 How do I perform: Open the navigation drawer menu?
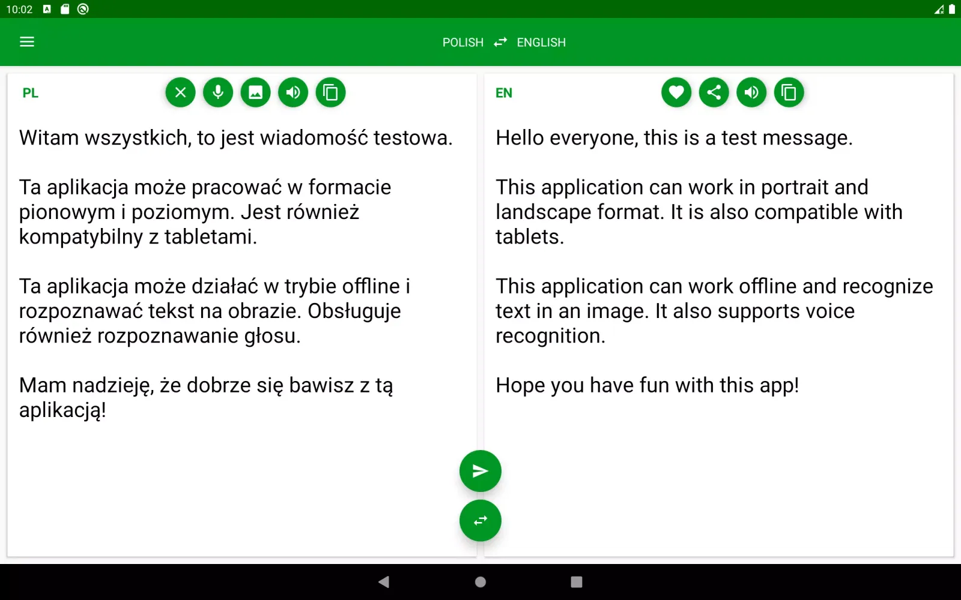pyautogui.click(x=26, y=41)
